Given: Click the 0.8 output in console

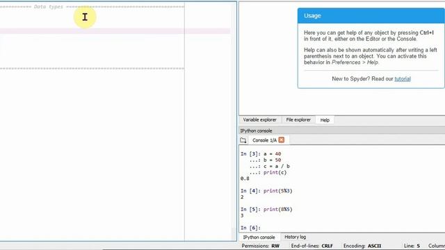Looking at the screenshot, I should click(245, 178).
